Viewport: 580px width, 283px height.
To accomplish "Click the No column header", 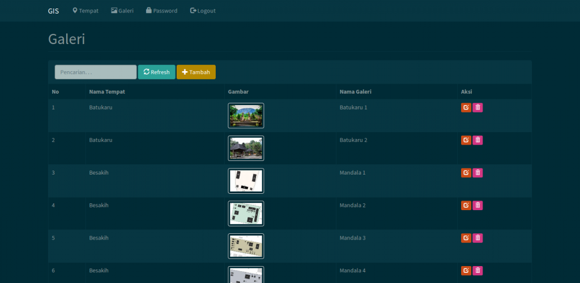I will [x=56, y=92].
